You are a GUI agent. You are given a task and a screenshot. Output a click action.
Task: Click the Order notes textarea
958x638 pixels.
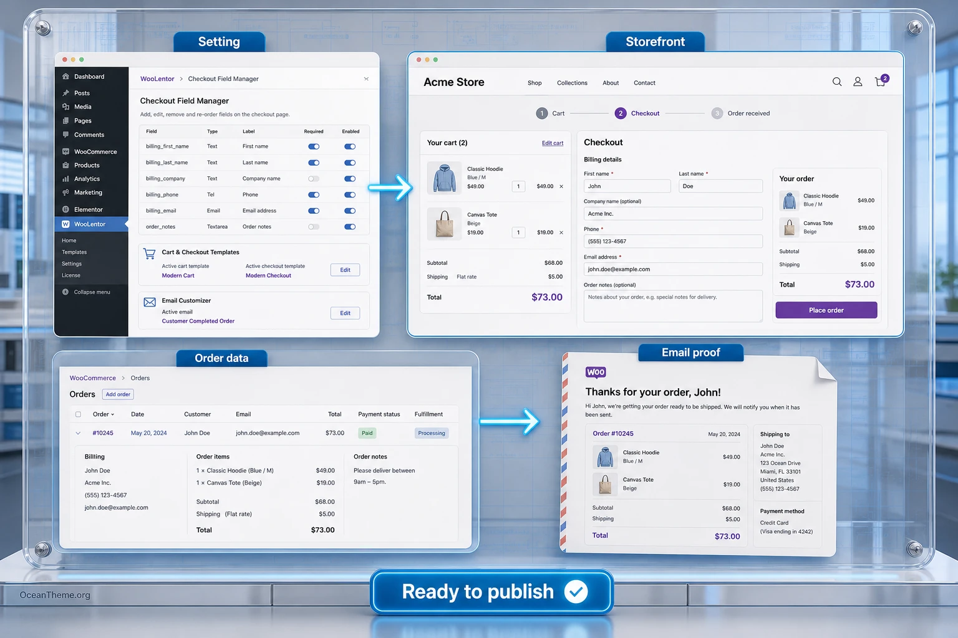click(x=673, y=306)
